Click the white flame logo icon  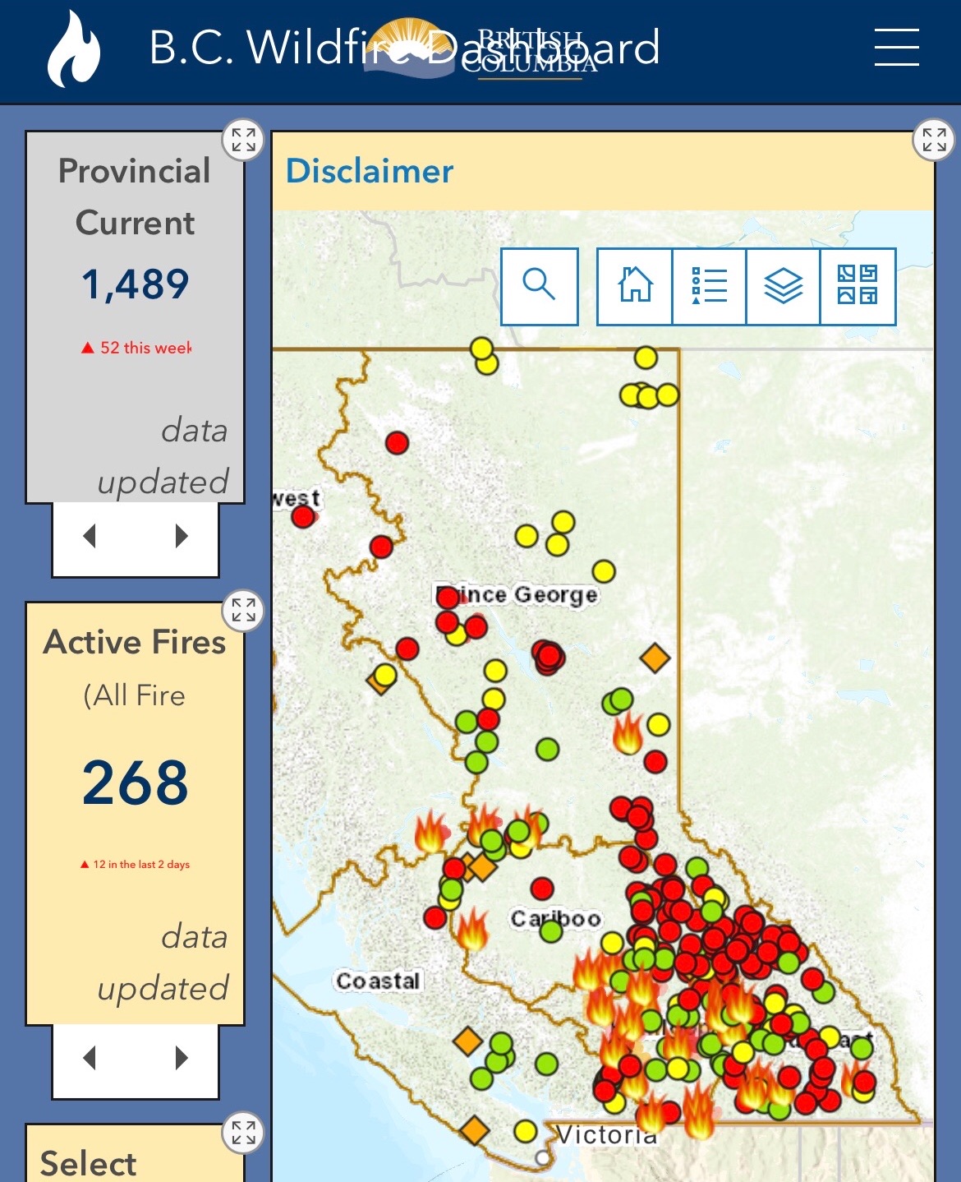tap(73, 49)
